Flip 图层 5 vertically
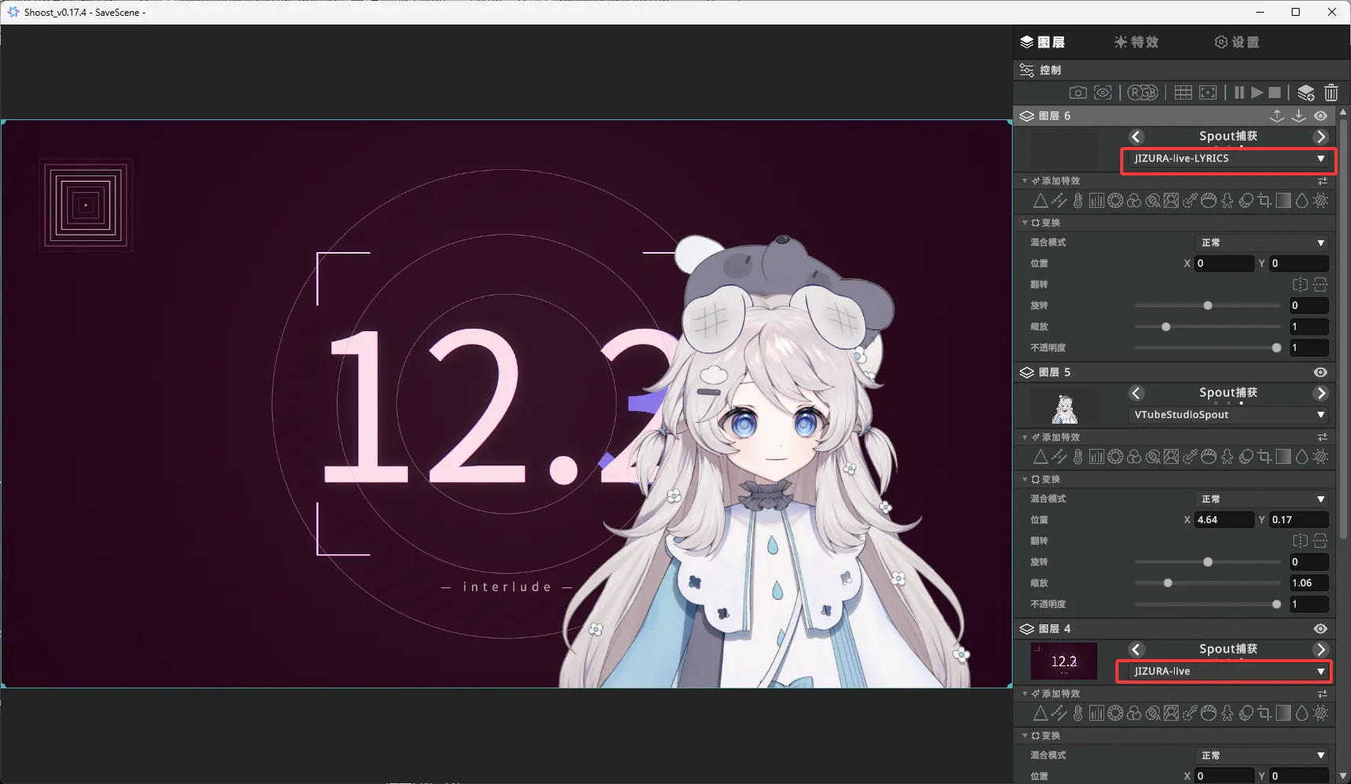Viewport: 1351px width, 784px height. (x=1320, y=541)
